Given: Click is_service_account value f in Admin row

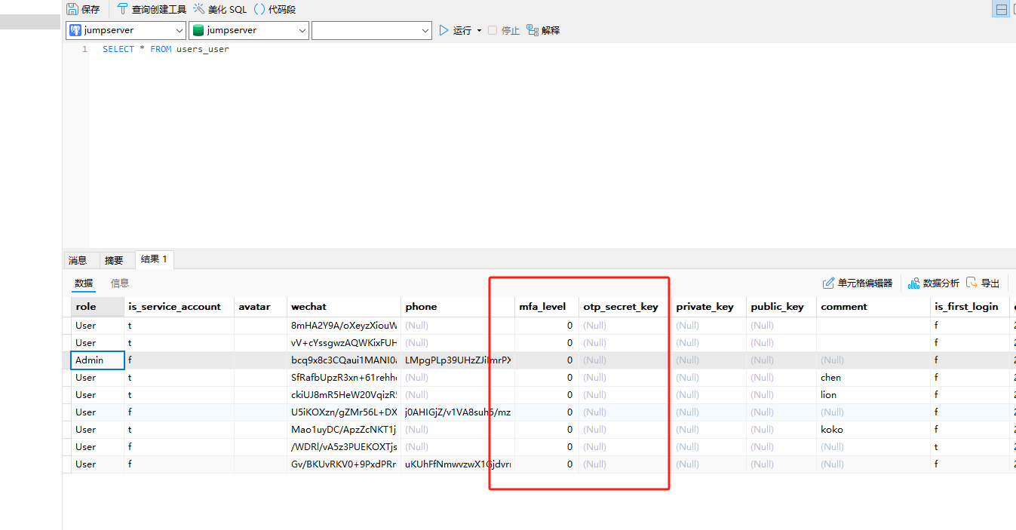Looking at the screenshot, I should tap(179, 360).
